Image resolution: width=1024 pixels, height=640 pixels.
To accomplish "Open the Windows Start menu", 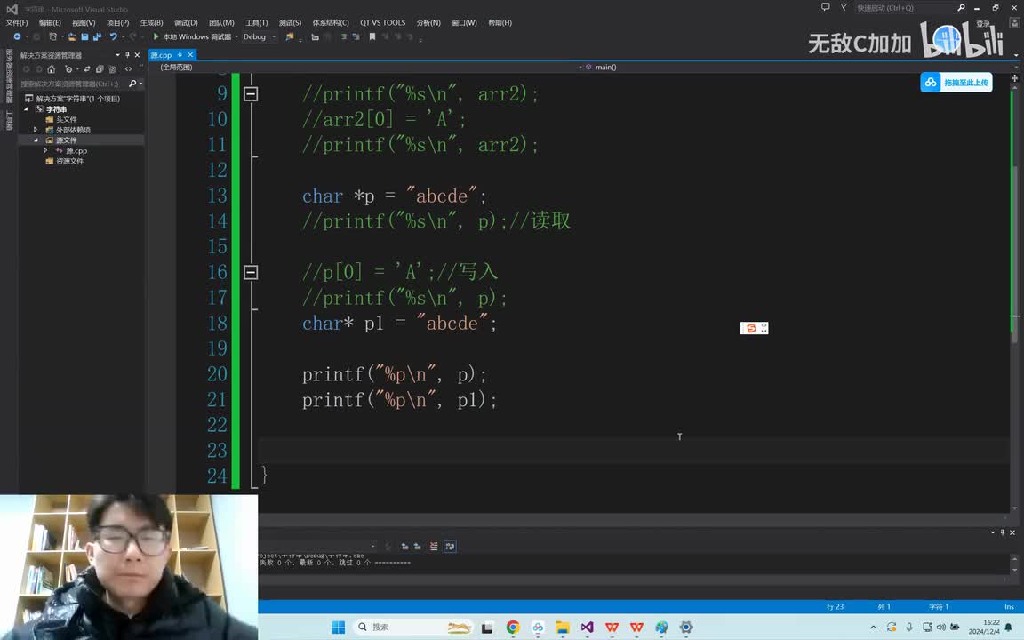I will (x=339, y=627).
